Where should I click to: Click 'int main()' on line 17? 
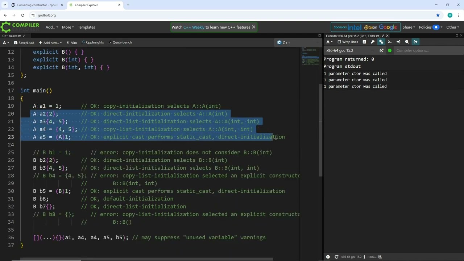36,91
